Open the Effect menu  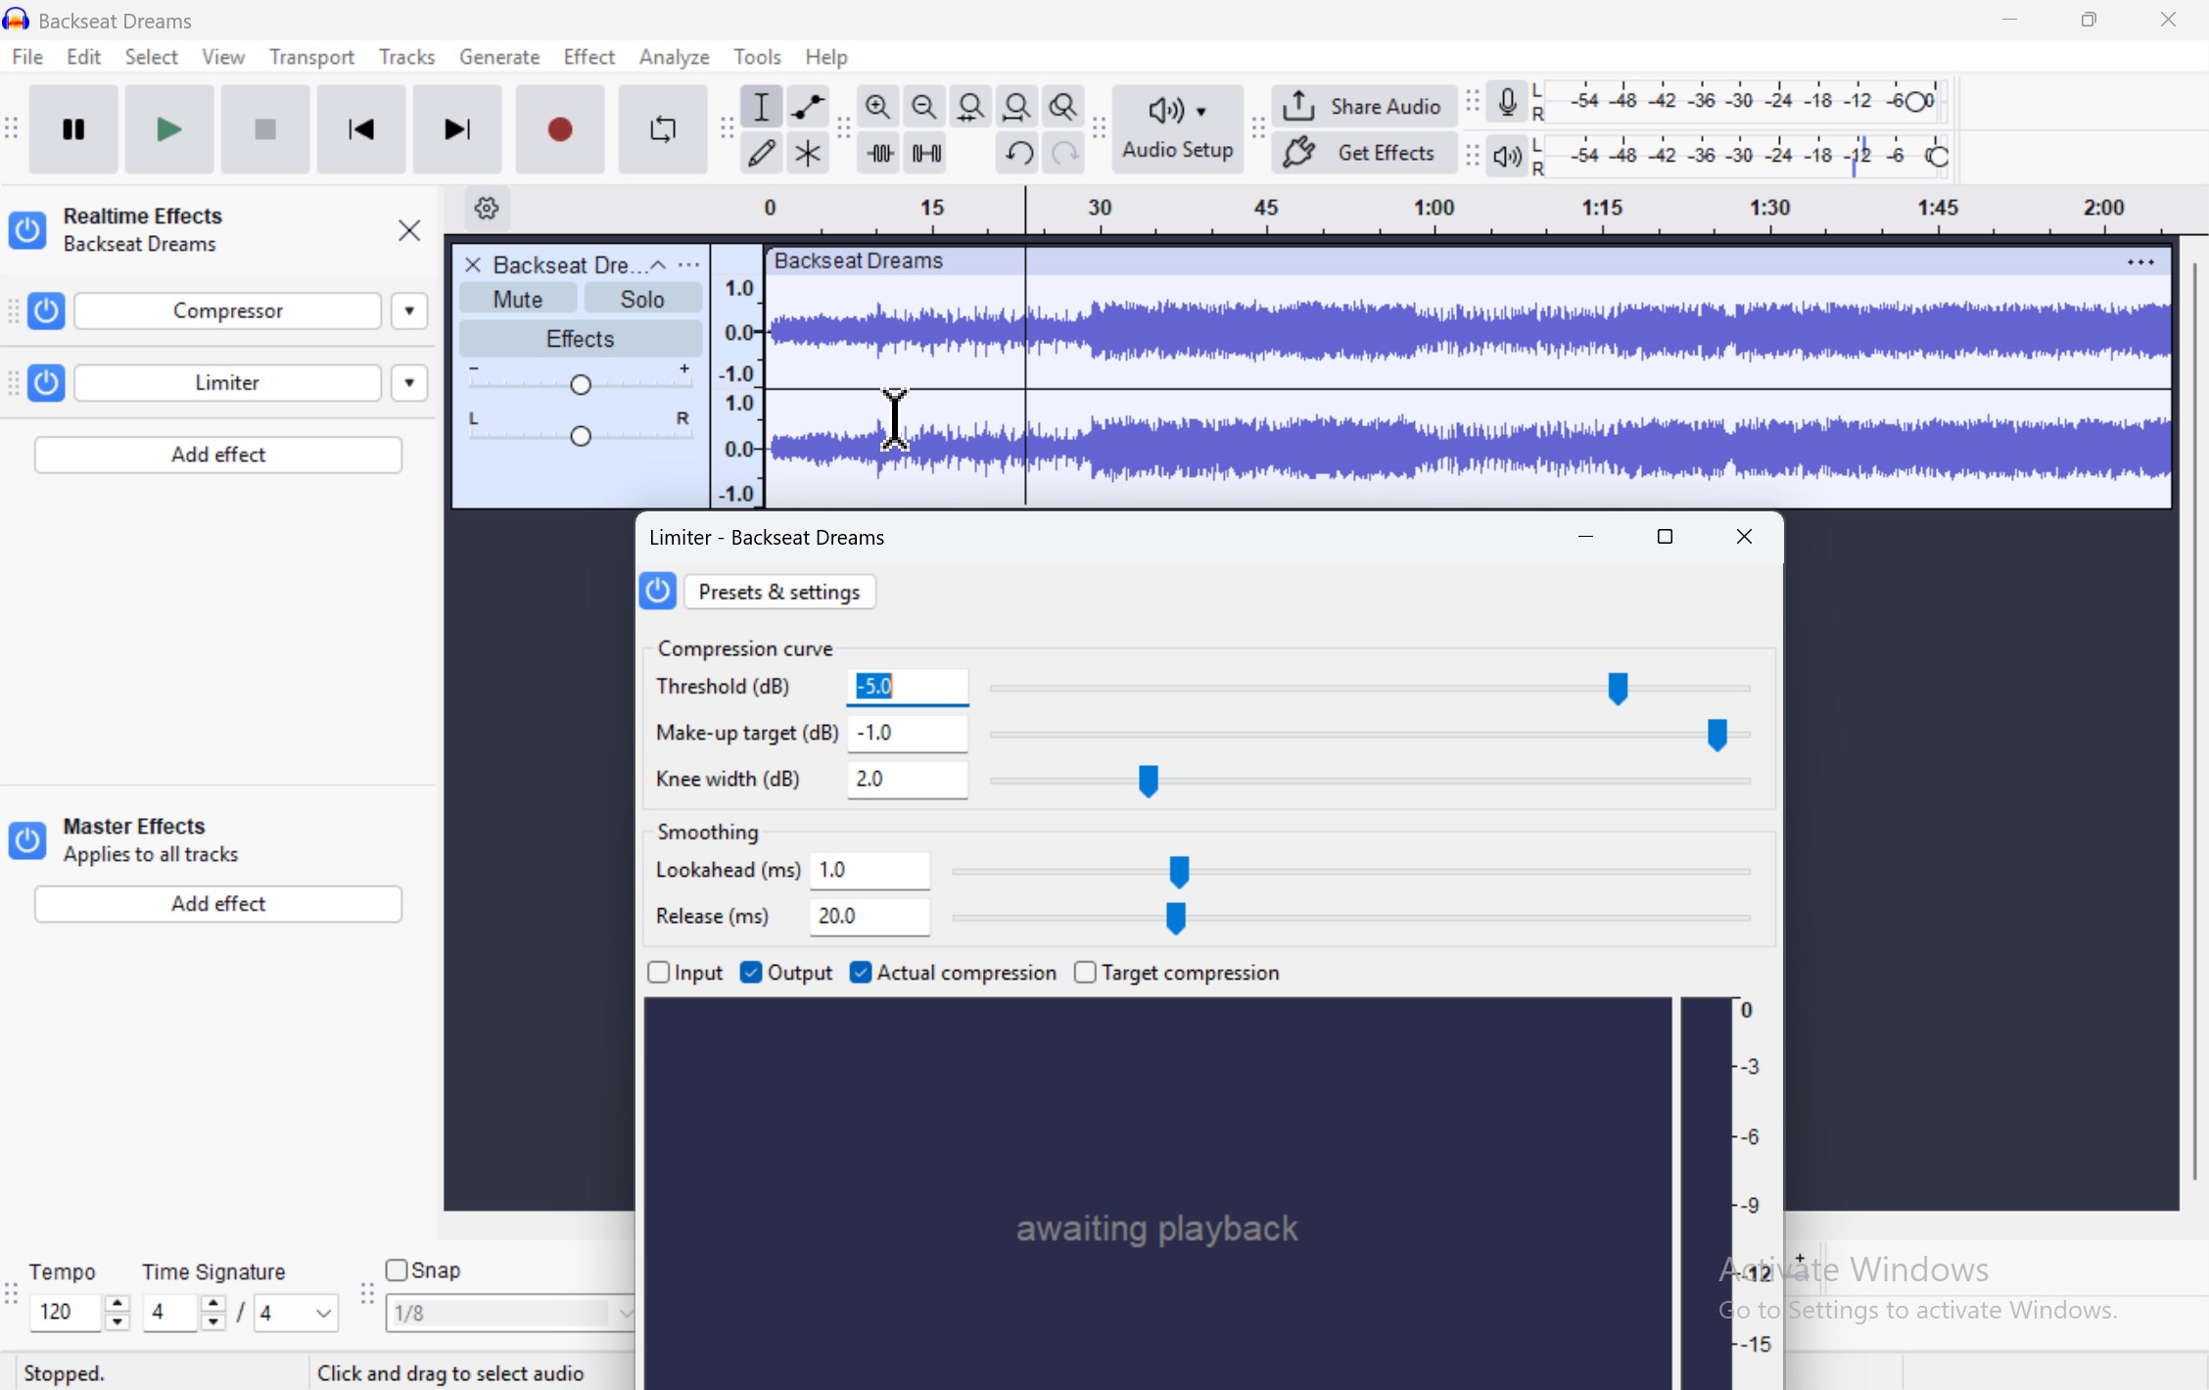588,57
